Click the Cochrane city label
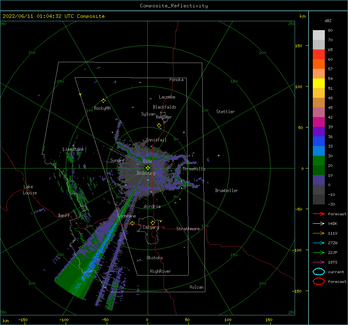 [x=126, y=216]
